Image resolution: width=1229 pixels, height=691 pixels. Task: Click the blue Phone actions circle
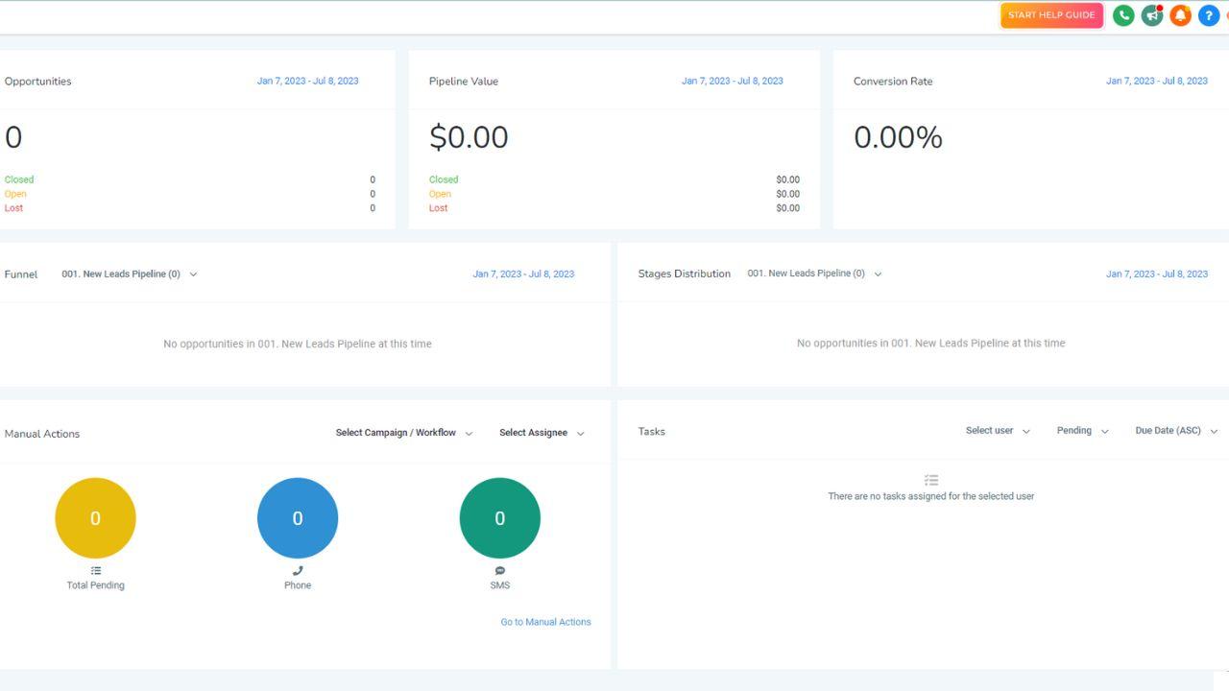point(298,518)
